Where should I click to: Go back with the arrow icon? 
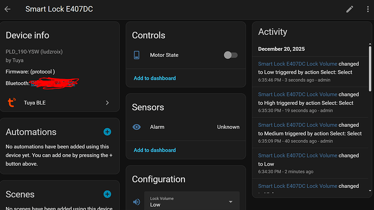(x=8, y=9)
